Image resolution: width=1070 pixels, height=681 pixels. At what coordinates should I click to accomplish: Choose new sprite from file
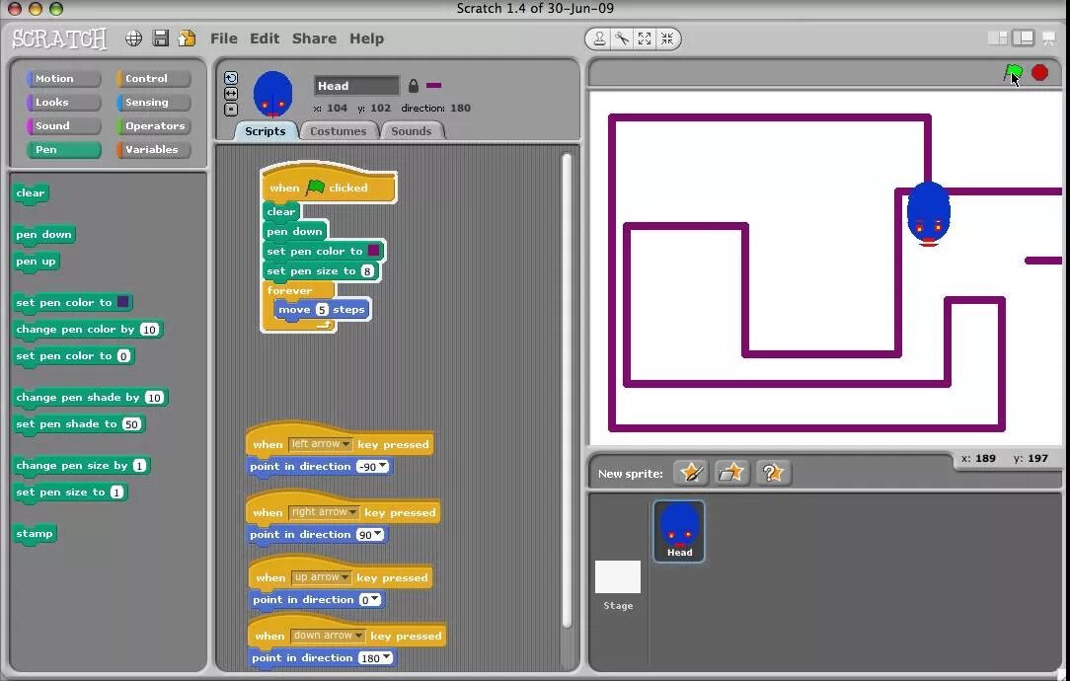pyautogui.click(x=731, y=472)
